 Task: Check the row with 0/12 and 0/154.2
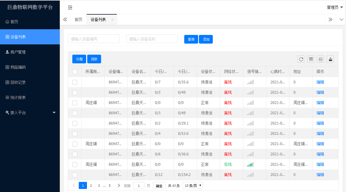75,175
